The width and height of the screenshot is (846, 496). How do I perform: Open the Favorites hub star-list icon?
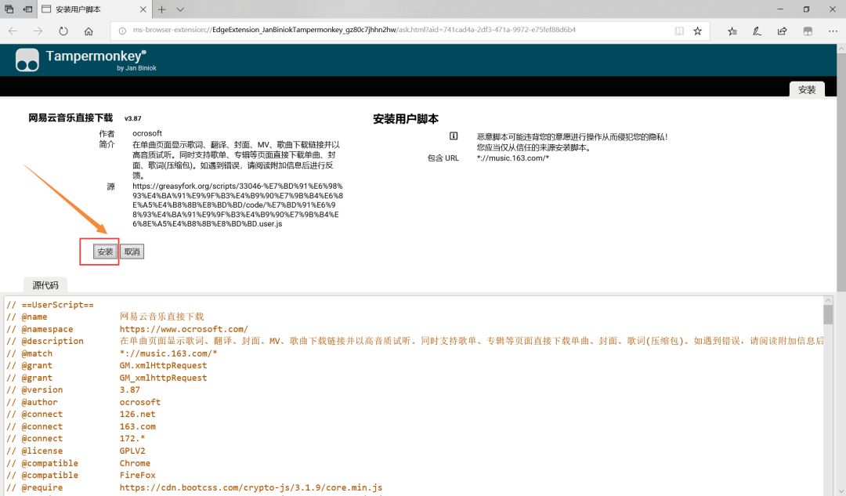click(x=732, y=31)
